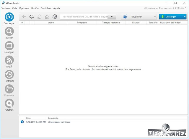
Task: Click the cloud download toolbar icon
Action: pos(32,17)
